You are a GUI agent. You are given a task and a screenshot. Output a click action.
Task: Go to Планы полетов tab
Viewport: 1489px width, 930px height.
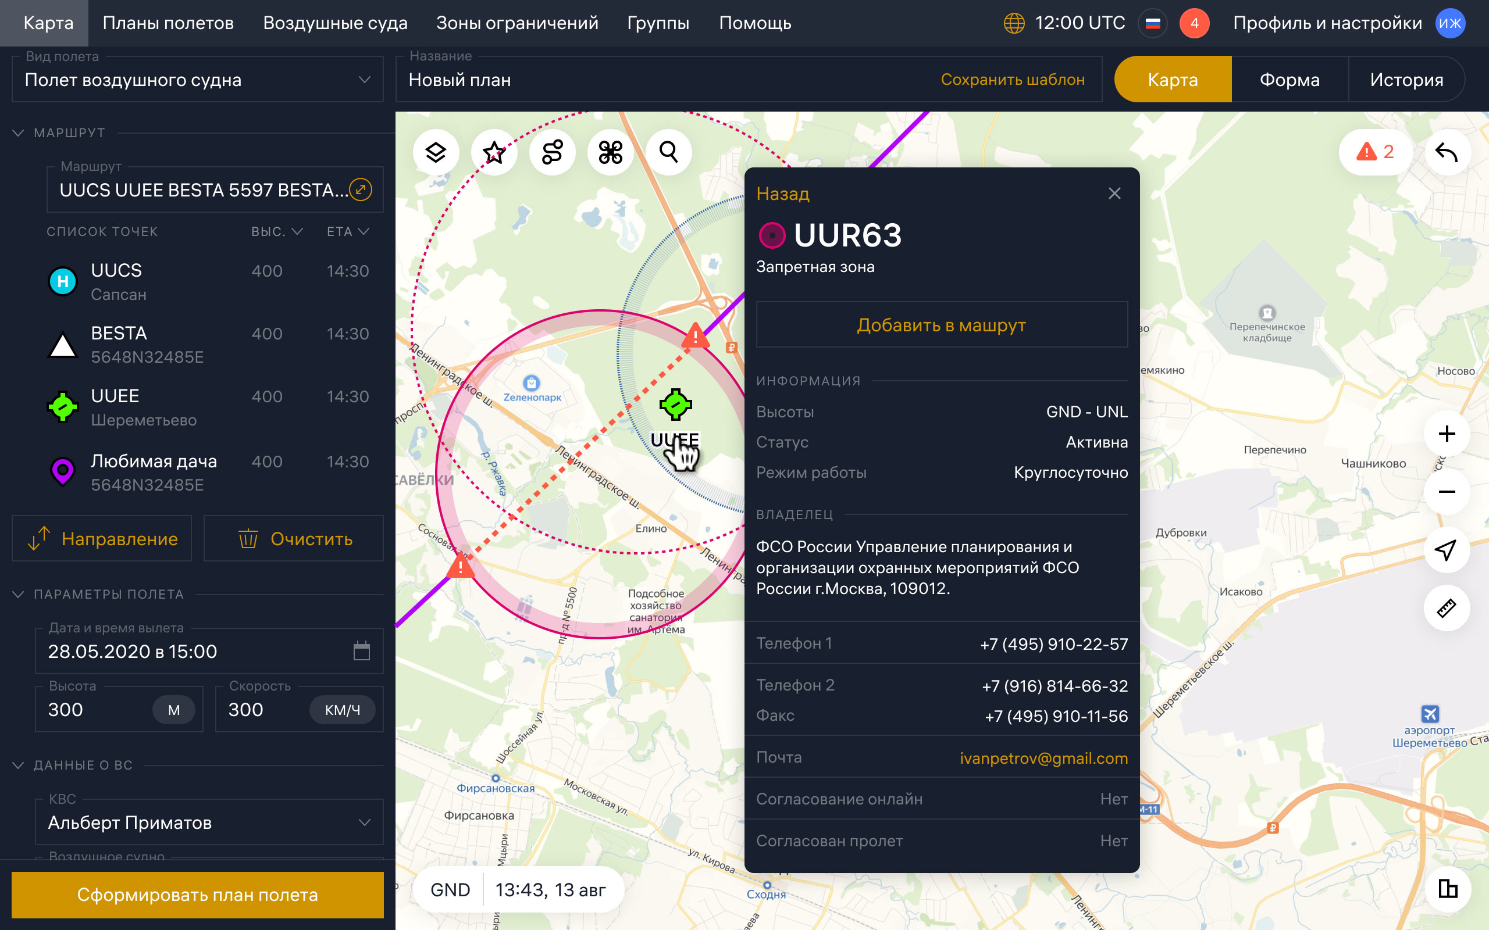(x=168, y=23)
